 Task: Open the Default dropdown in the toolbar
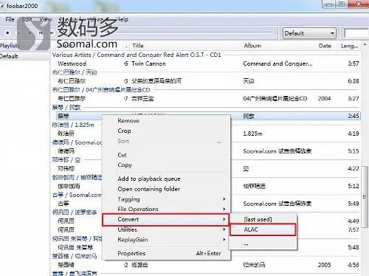click(x=309, y=33)
